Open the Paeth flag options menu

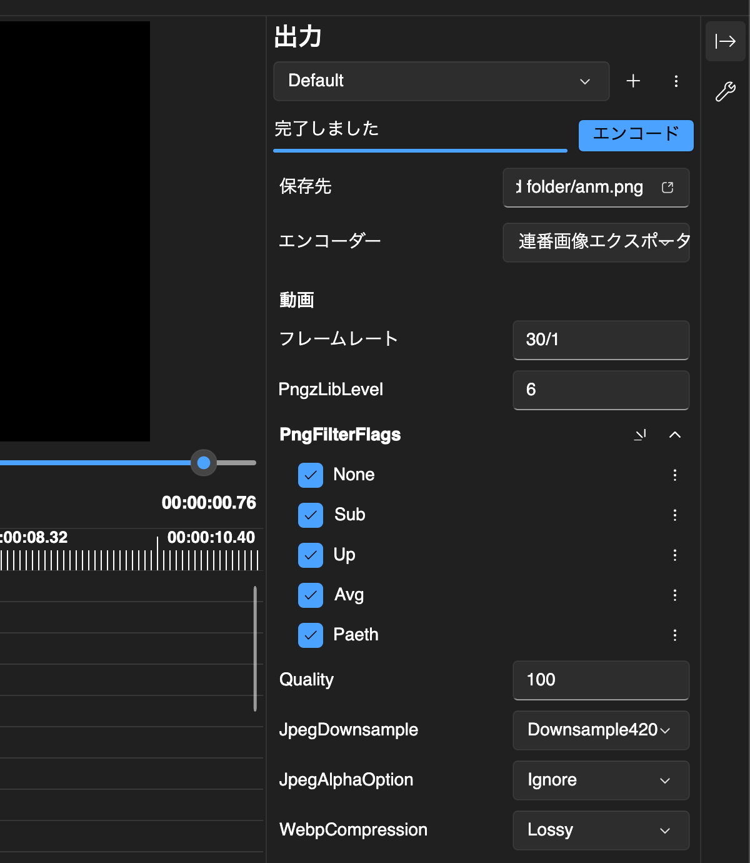[x=674, y=635]
